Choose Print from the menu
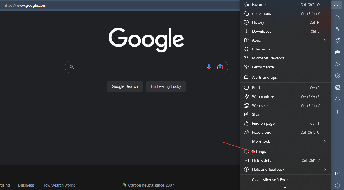 (285, 88)
